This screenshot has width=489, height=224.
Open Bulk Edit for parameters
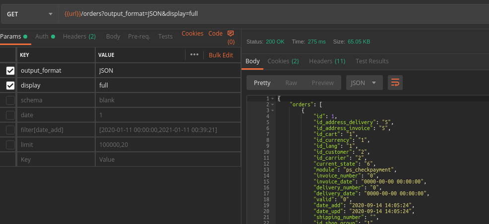pyautogui.click(x=221, y=55)
